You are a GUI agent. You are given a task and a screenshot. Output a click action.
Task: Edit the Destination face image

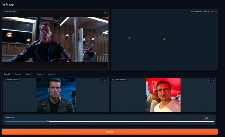point(210,81)
